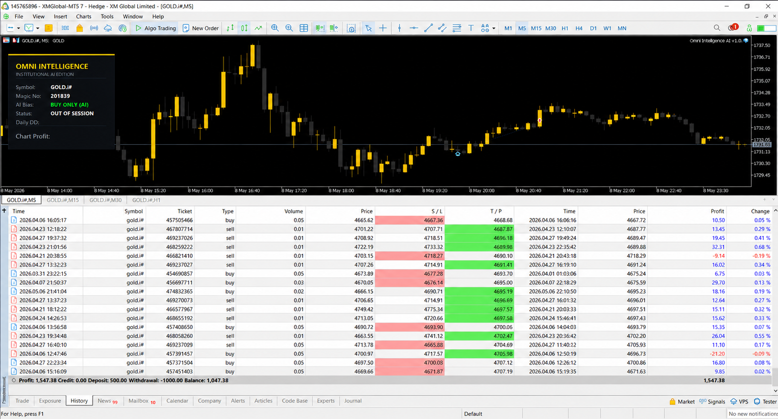This screenshot has width=778, height=419.
Task: Open the Mailbox tab
Action: 142,401
